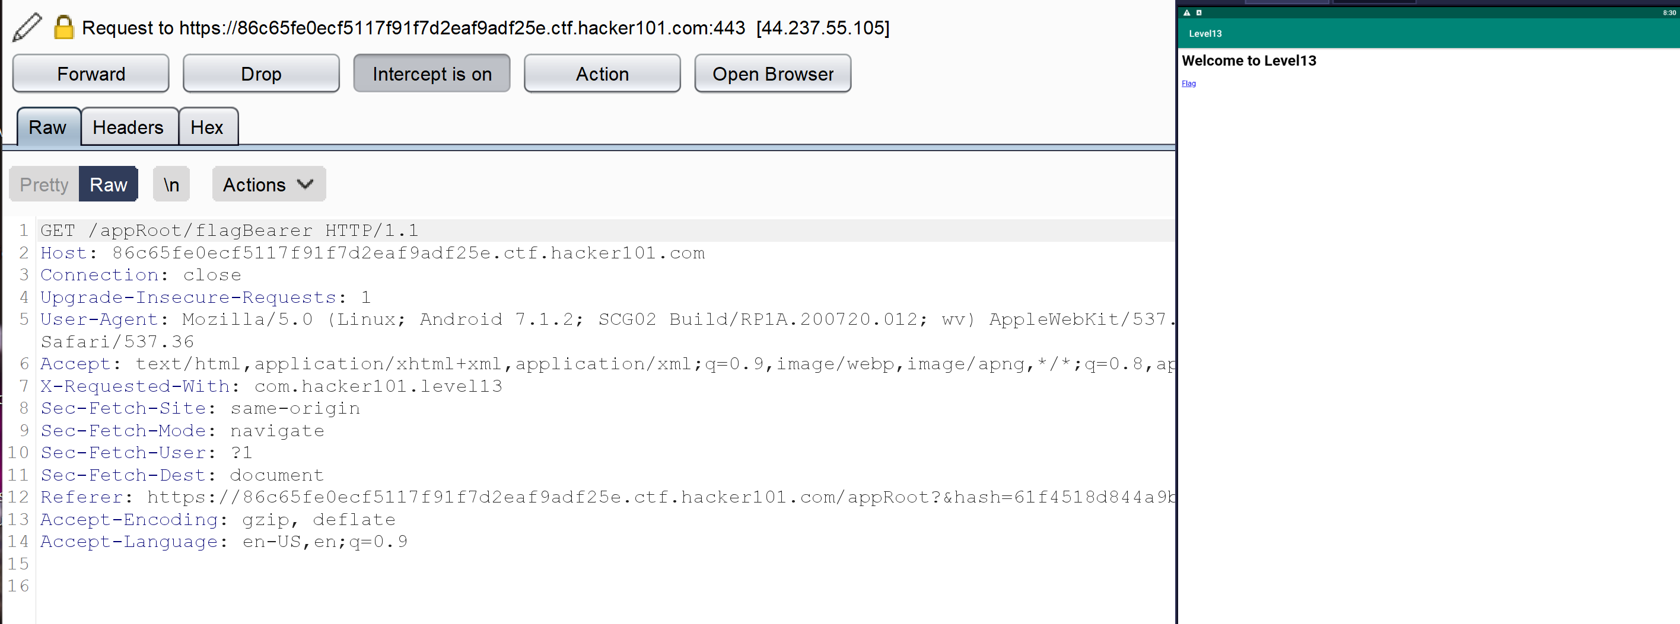Click the Sec-Fetch-Mode: navigate line
This screenshot has height=624, width=1680.
(182, 431)
